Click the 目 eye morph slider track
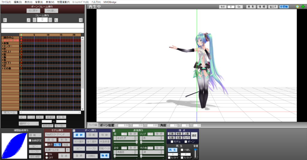The width and height of the screenshot is (307, 160). click(x=126, y=142)
